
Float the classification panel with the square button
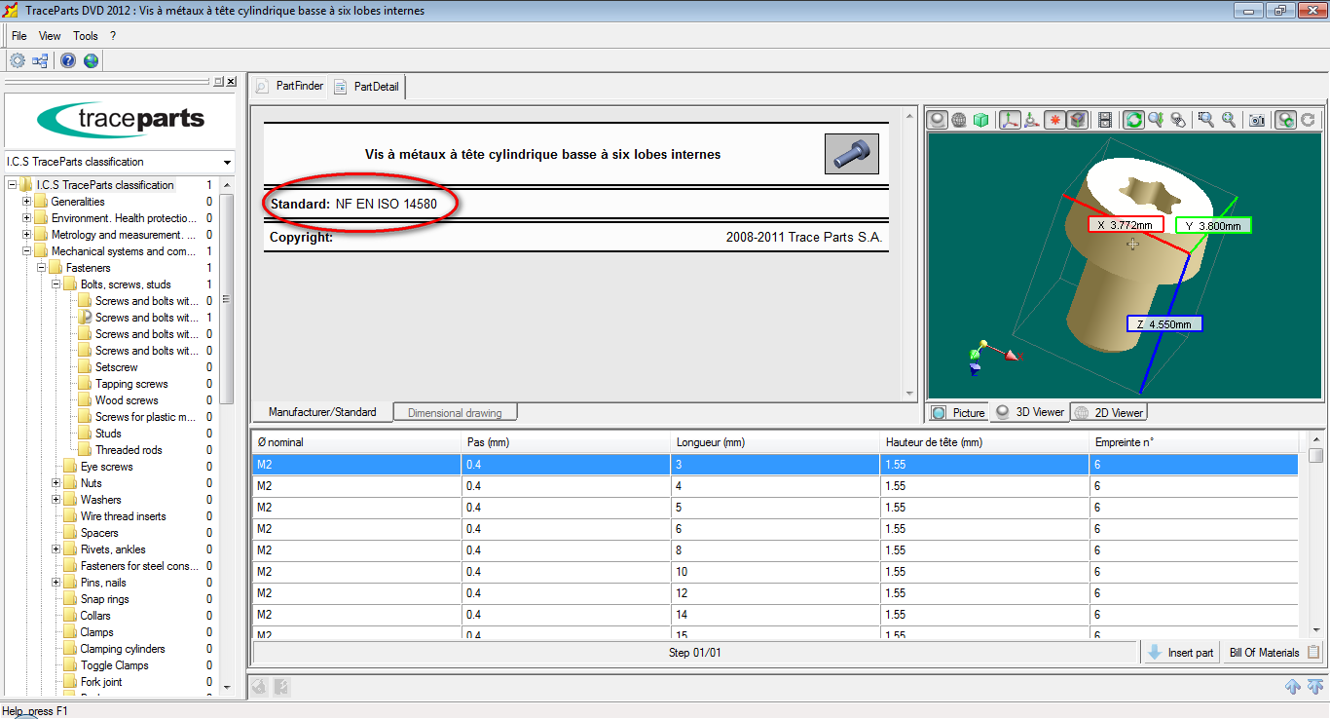click(219, 82)
